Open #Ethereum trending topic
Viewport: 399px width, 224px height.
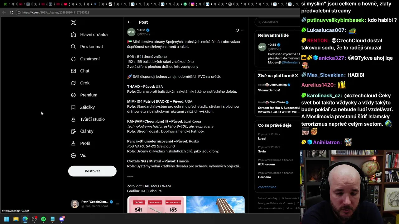coord(266,164)
